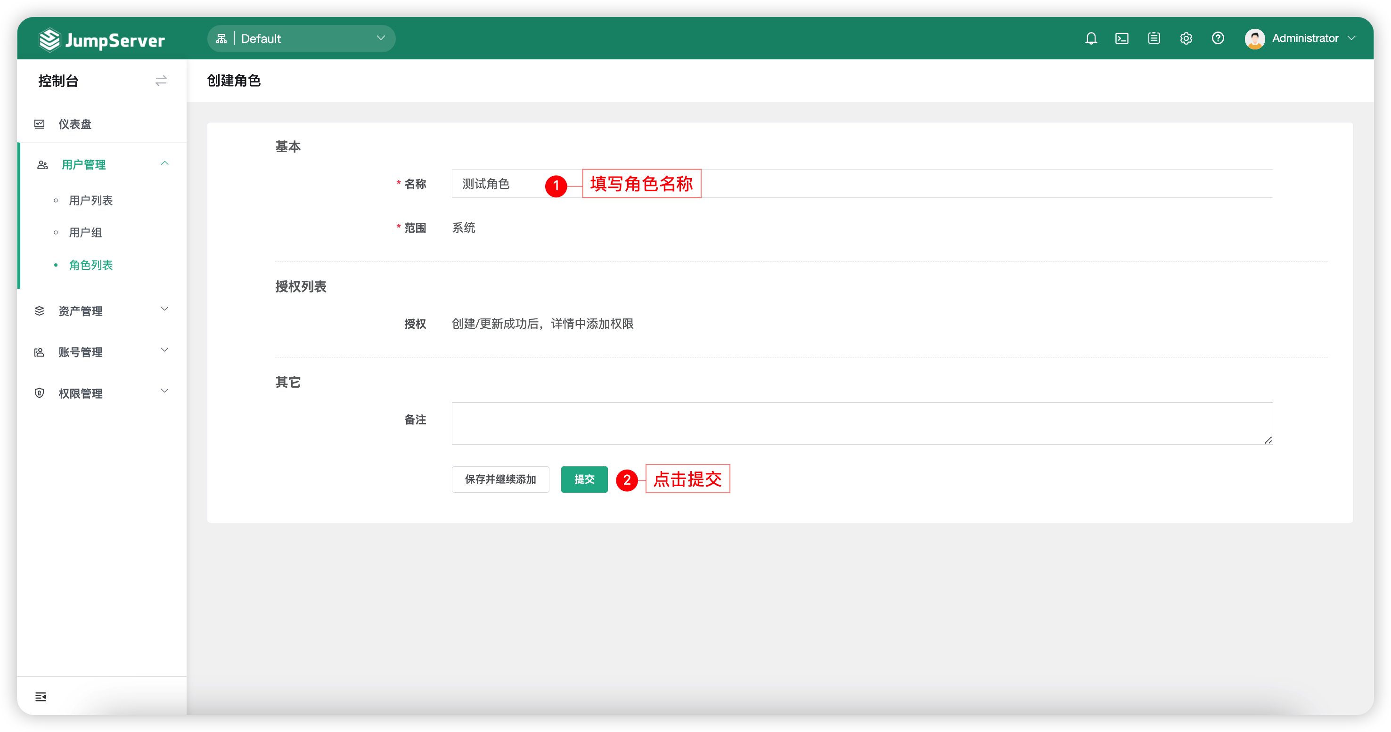This screenshot has width=1391, height=732.
Task: Open the tickets list icon
Action: tap(1154, 38)
